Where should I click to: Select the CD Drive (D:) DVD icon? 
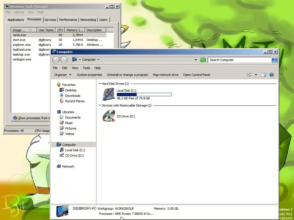click(x=109, y=116)
